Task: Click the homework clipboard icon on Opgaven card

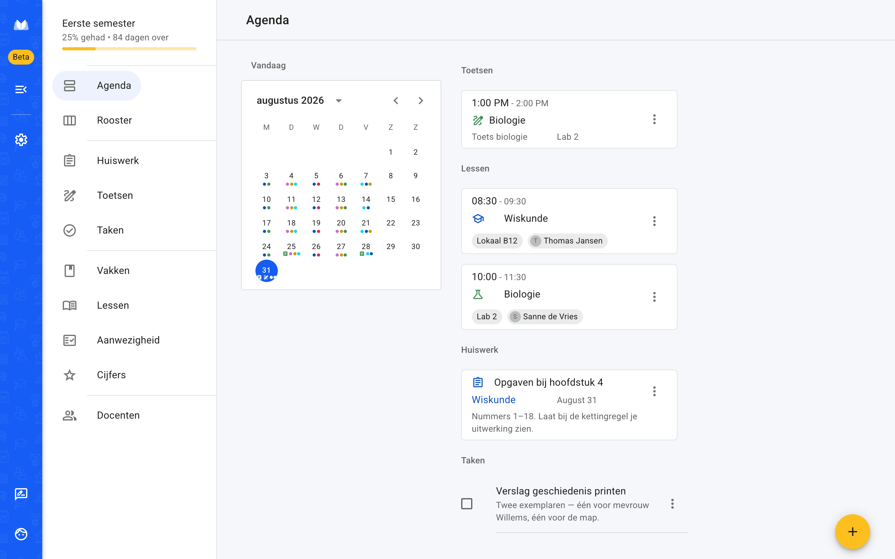Action: point(478,382)
